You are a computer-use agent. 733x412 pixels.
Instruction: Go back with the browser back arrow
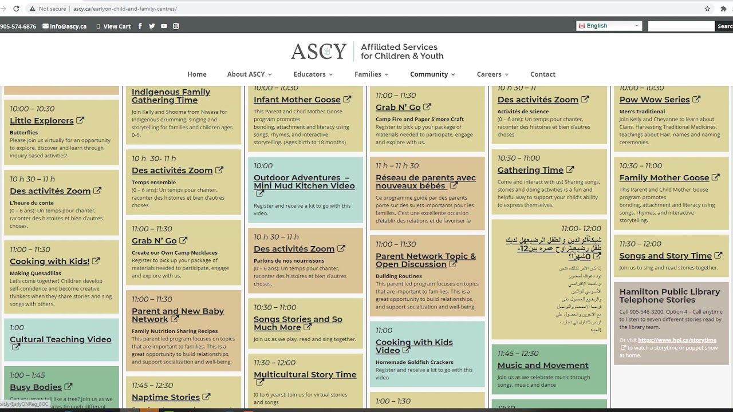click(x=3, y=9)
